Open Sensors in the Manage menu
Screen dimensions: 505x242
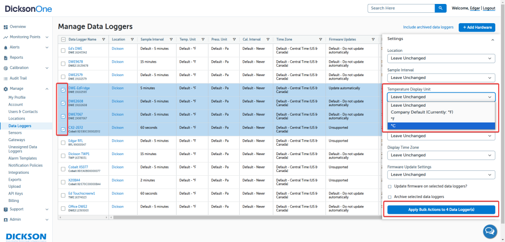click(15, 133)
